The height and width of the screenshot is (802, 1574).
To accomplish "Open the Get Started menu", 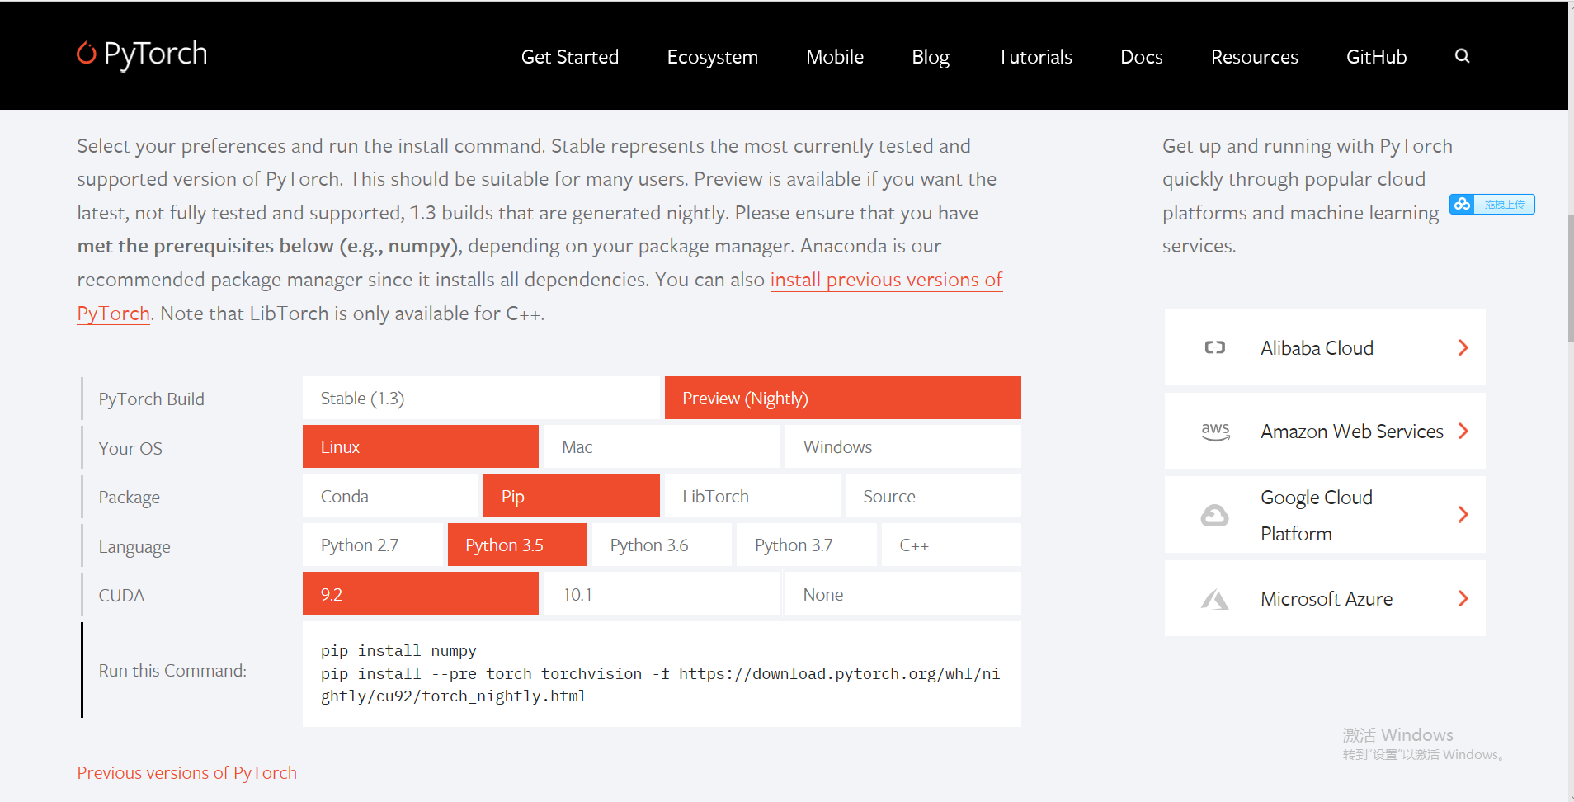I will [x=570, y=56].
